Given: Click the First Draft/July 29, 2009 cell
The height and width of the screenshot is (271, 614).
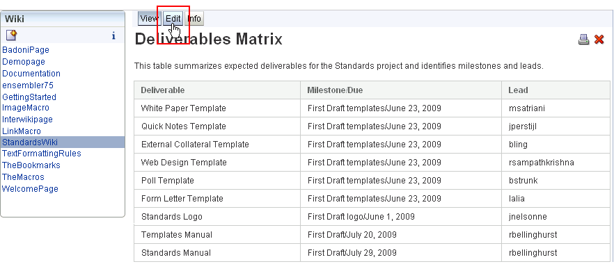Looking at the screenshot, I should tap(401, 253).
